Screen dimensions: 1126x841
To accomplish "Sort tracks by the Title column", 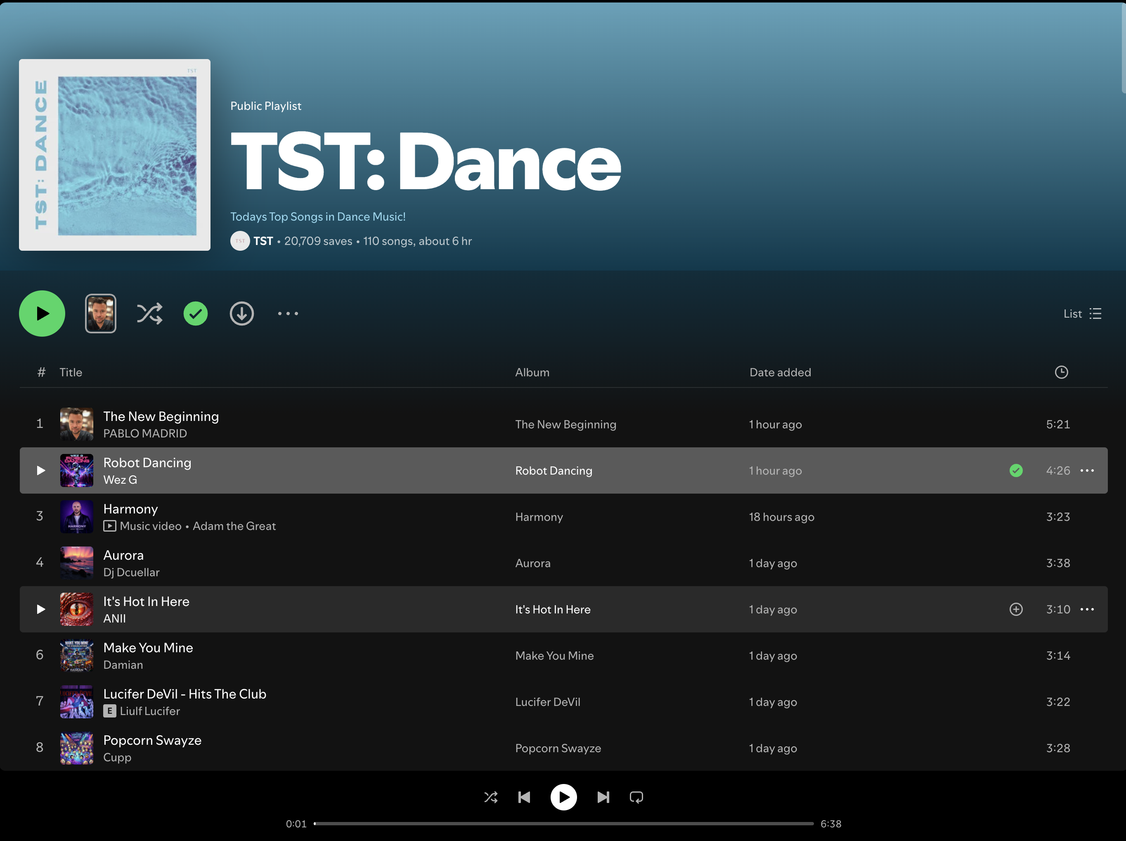I will pos(71,372).
